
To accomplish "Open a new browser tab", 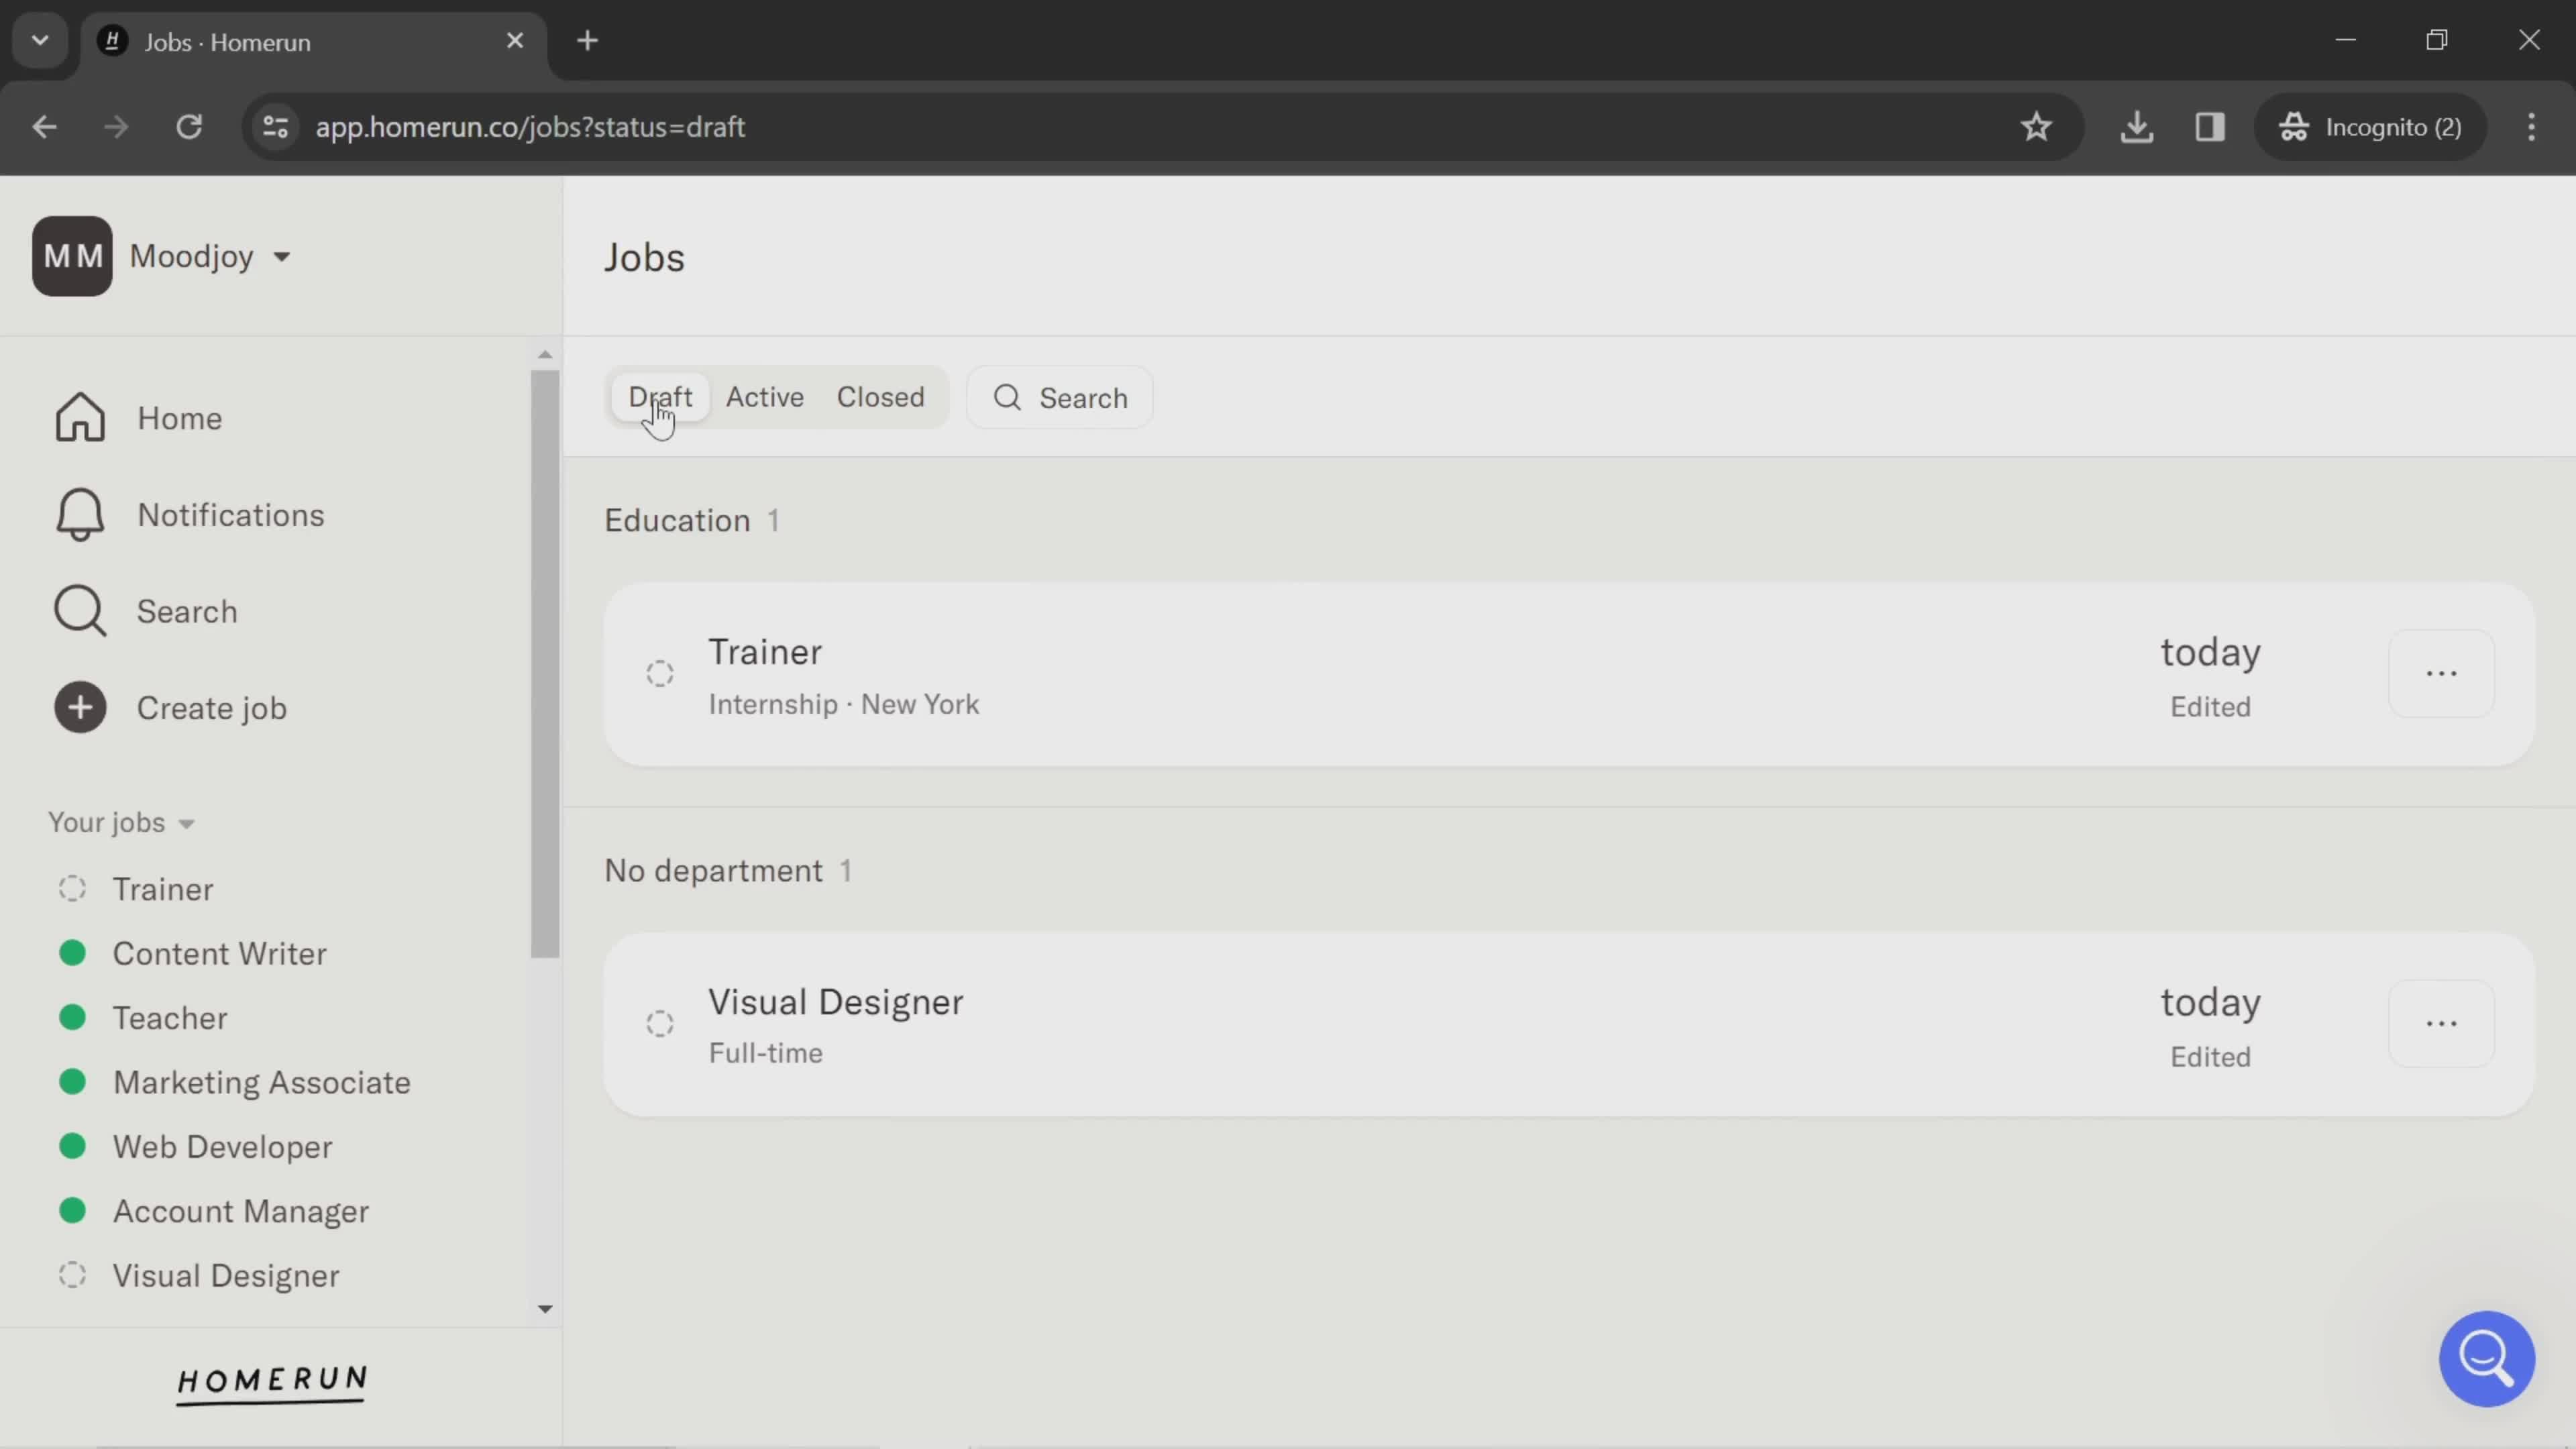I will click(588, 41).
